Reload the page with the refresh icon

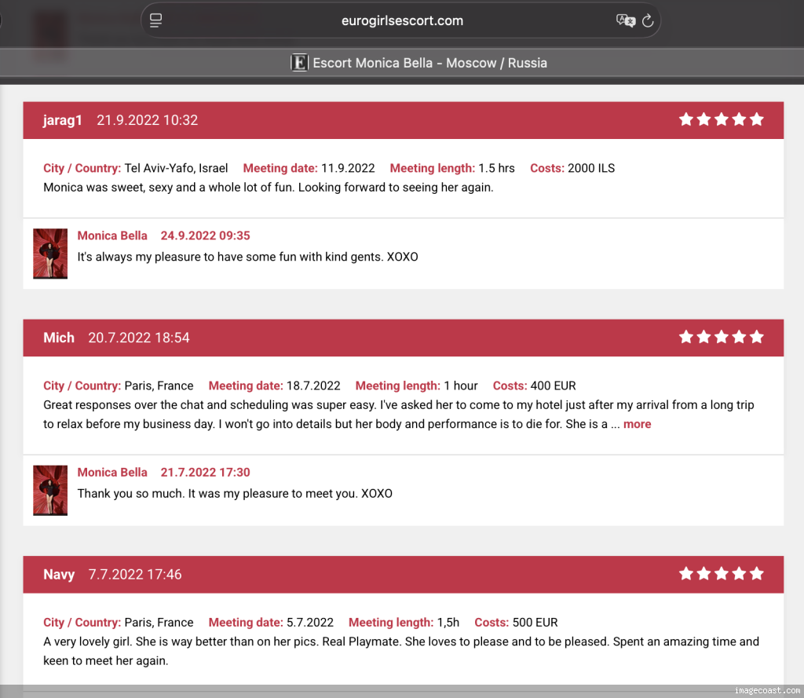[x=648, y=20]
